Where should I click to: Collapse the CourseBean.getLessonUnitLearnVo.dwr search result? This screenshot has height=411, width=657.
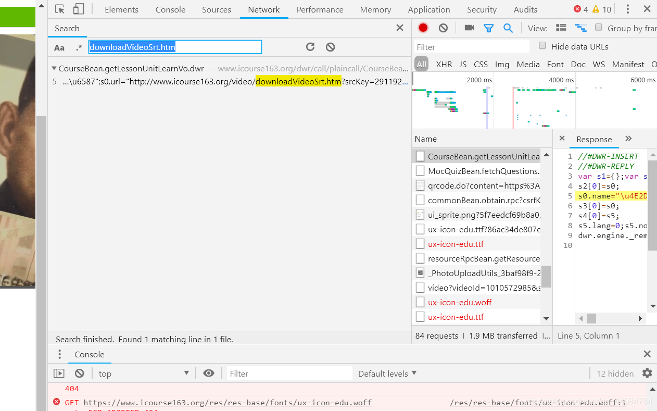click(x=54, y=68)
